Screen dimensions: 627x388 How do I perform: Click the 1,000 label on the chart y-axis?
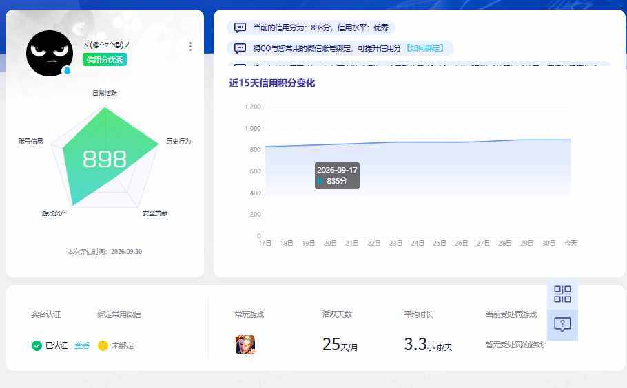pyautogui.click(x=253, y=128)
